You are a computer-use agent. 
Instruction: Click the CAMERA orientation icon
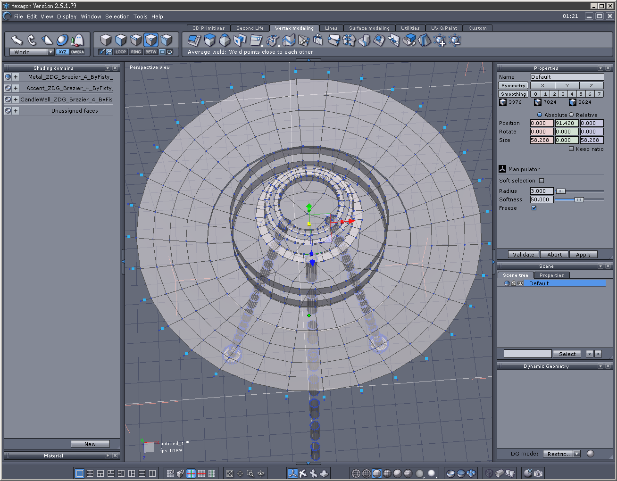click(x=77, y=52)
